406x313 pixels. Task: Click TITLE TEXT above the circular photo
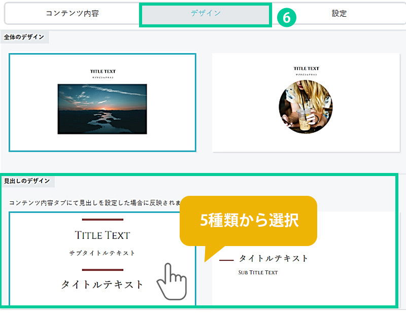[x=307, y=68]
